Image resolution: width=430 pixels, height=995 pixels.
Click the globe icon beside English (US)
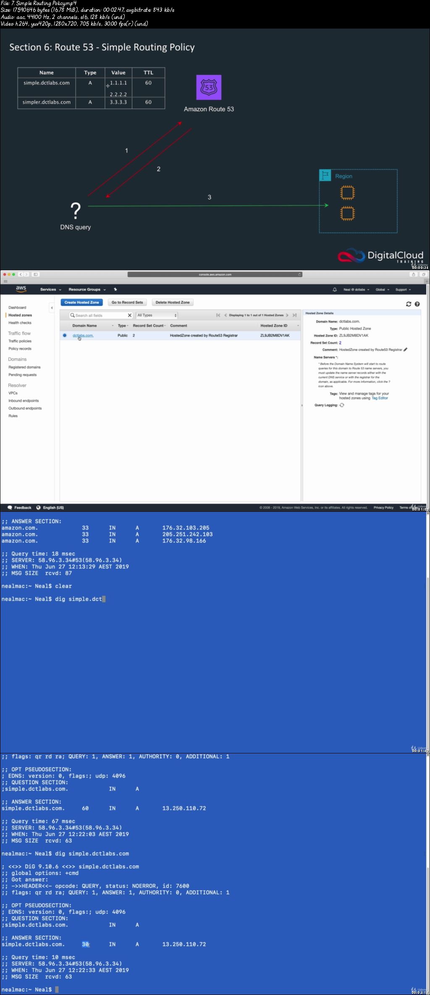(x=39, y=508)
